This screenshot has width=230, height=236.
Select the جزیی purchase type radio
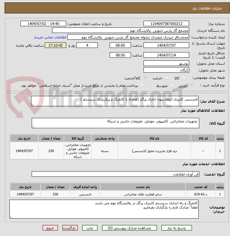192,85
